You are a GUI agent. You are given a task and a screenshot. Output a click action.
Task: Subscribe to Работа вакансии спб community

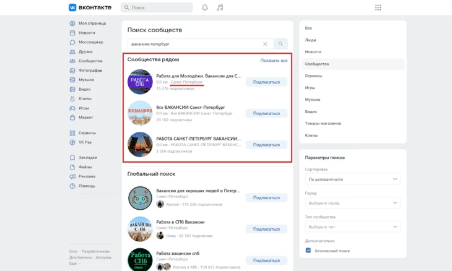click(266, 260)
